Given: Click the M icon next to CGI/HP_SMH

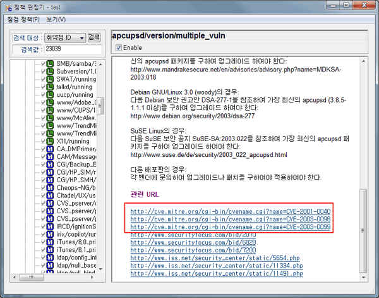Looking at the screenshot, I should click(50, 180).
